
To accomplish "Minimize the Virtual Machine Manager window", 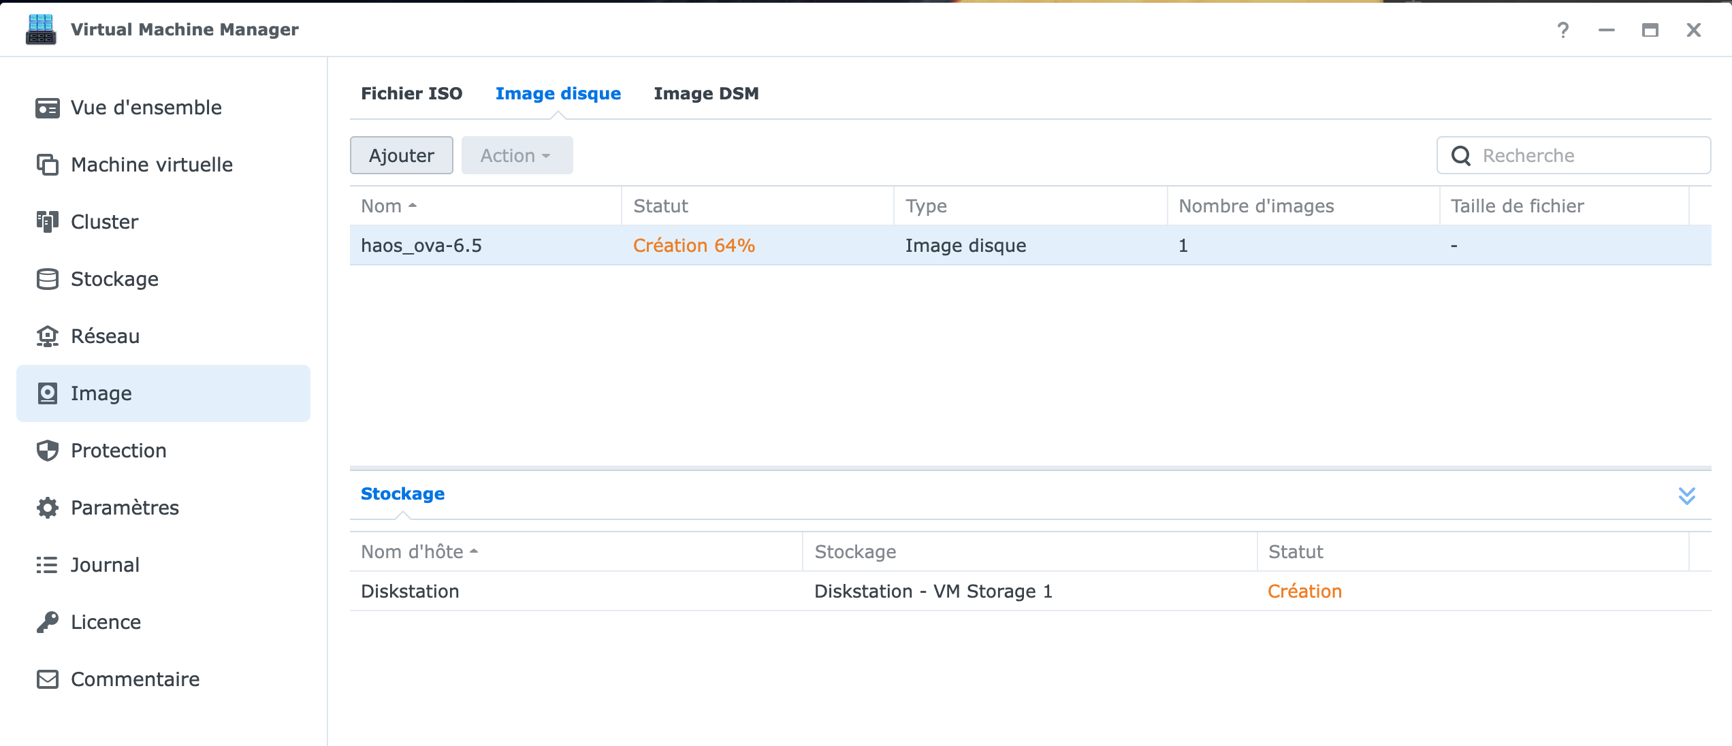I will [1607, 30].
